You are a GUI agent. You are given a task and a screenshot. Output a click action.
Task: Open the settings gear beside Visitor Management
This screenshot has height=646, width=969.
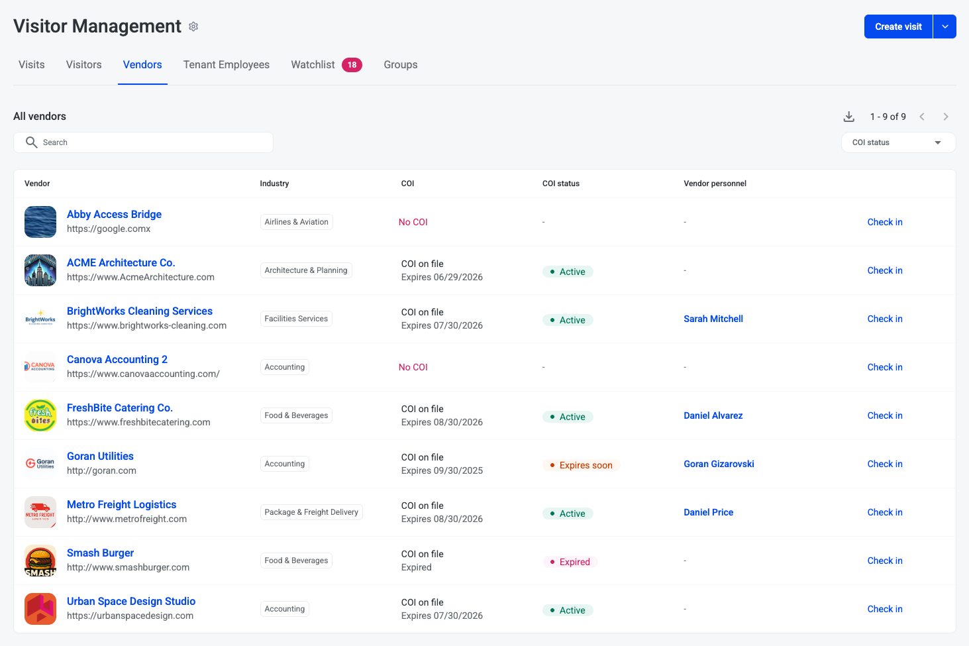coord(193,27)
